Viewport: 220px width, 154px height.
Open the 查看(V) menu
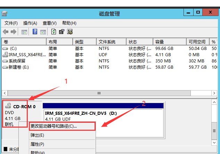50,23
